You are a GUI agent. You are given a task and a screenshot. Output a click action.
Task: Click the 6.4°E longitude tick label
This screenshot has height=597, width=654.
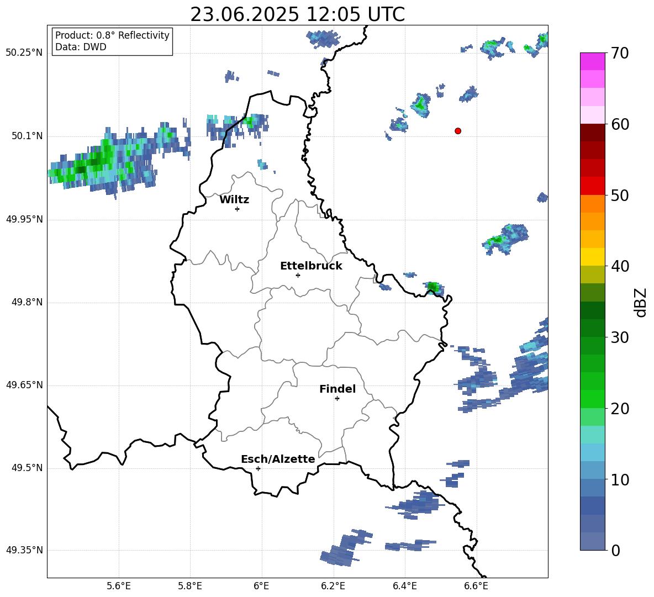(x=404, y=586)
